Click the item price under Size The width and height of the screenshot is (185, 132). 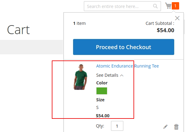[x=103, y=116]
